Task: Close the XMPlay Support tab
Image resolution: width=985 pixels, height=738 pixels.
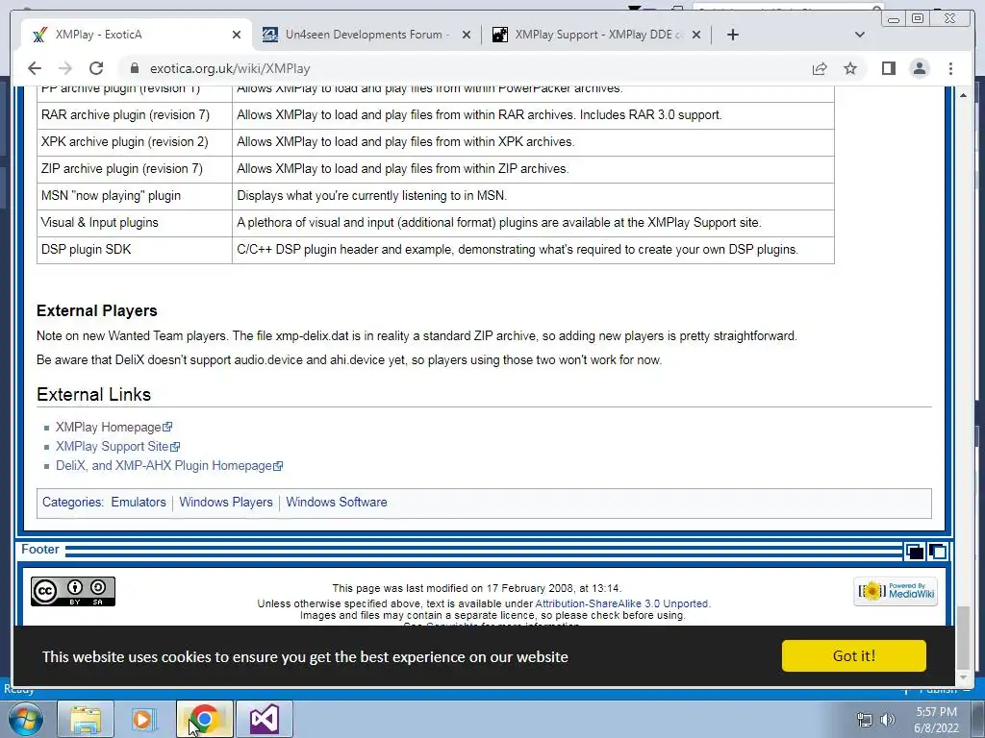Action: pyautogui.click(x=696, y=35)
